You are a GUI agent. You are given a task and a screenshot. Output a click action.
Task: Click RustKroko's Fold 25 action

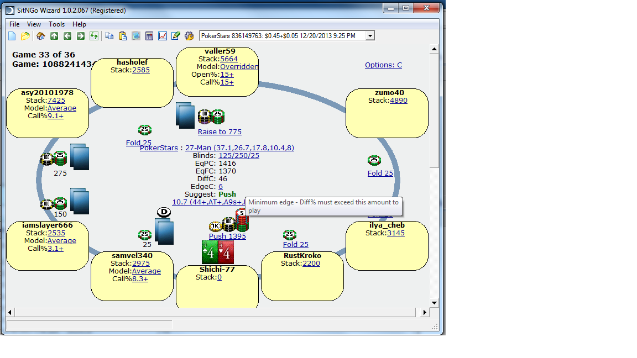(296, 245)
